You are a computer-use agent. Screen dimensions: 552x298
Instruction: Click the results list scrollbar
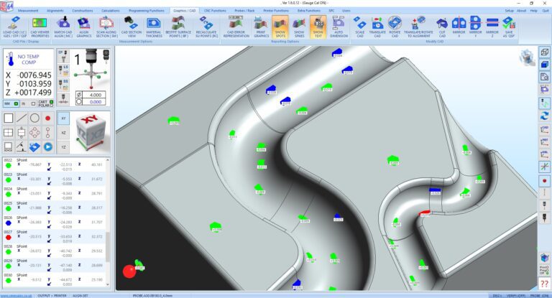point(108,223)
